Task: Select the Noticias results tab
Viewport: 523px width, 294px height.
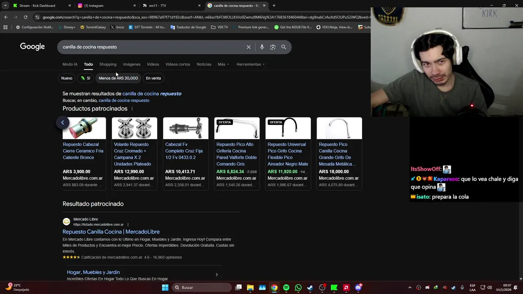Action: click(x=204, y=64)
